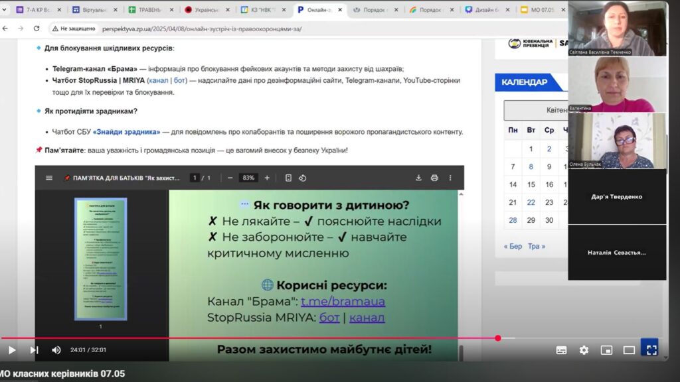Select the PDF page 1 thumbnail

[x=101, y=259]
